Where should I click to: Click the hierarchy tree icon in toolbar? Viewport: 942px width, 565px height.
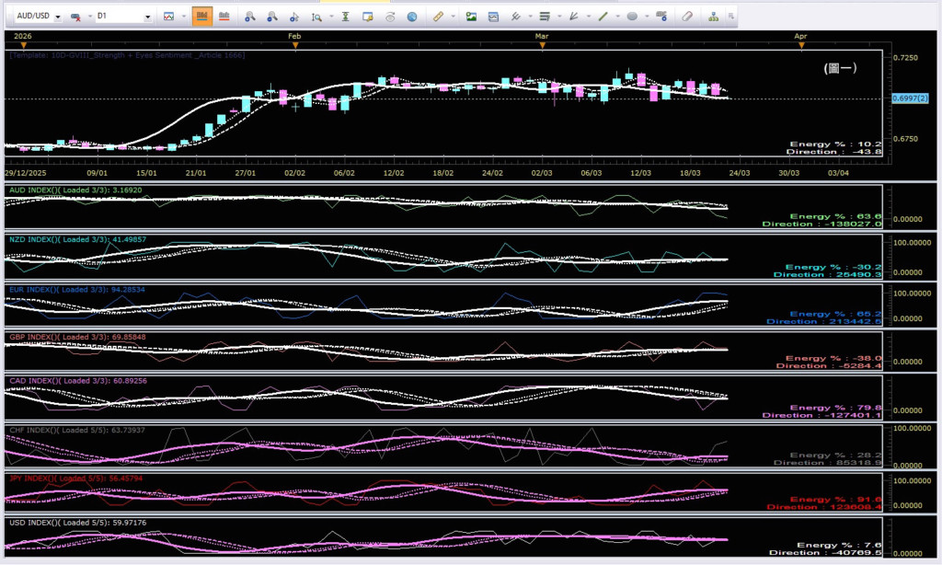tap(714, 17)
